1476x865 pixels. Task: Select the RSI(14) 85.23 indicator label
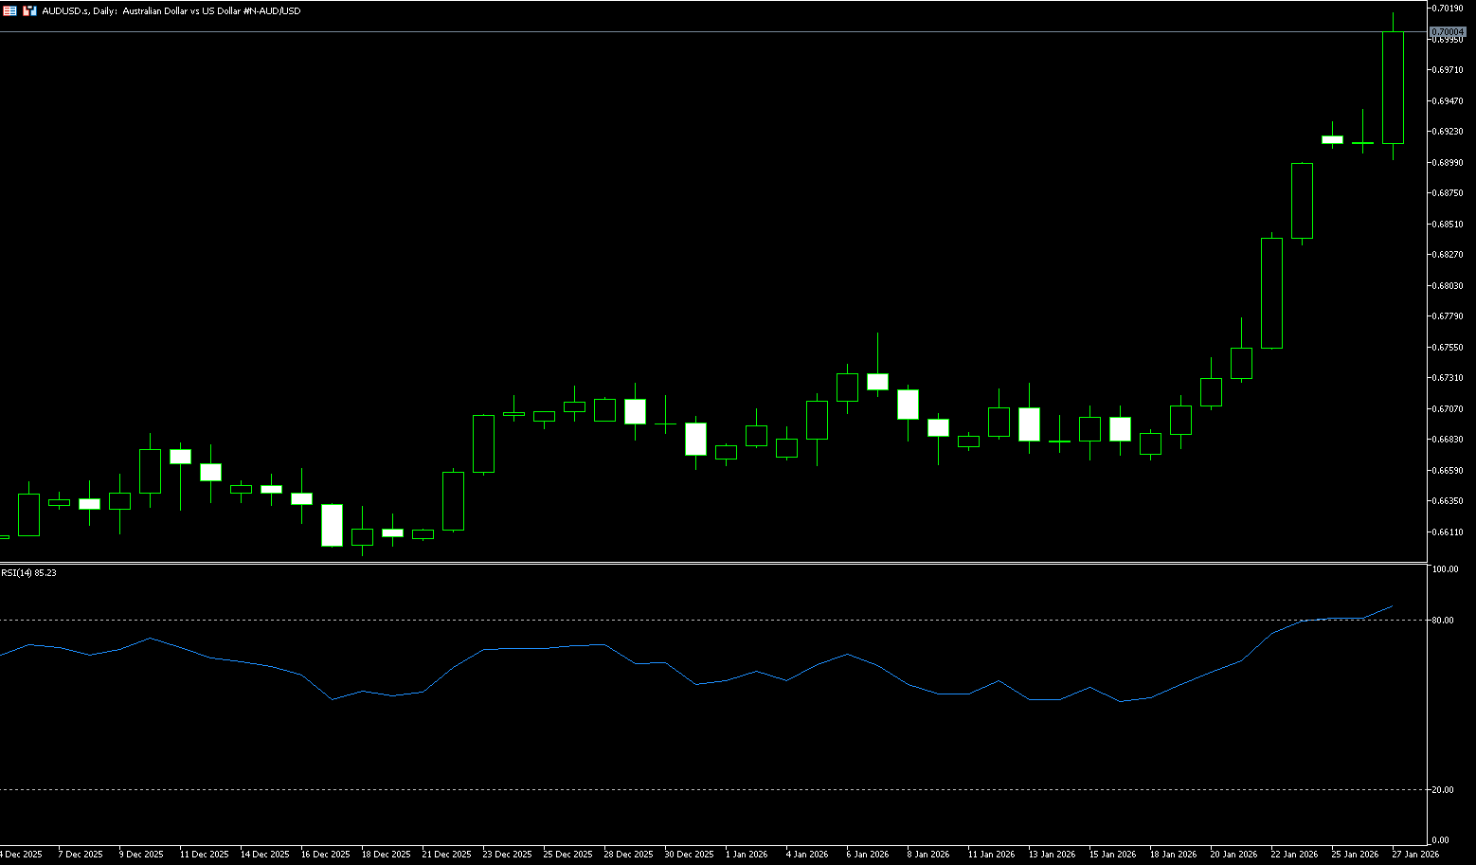tap(28, 572)
